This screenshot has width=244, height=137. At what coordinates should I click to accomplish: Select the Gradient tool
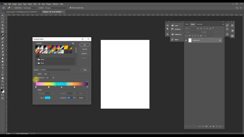pyautogui.click(x=3, y=55)
